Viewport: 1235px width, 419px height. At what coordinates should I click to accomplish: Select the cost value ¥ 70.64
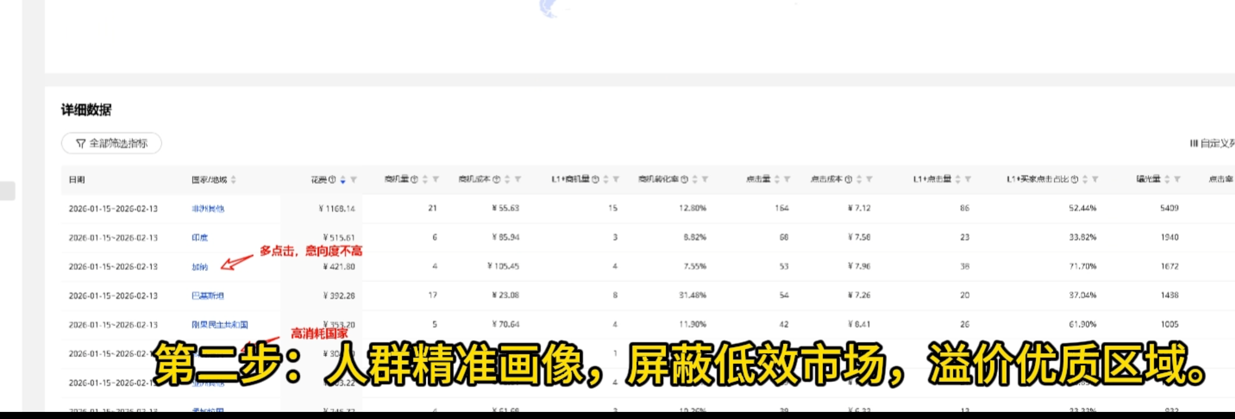click(x=505, y=324)
